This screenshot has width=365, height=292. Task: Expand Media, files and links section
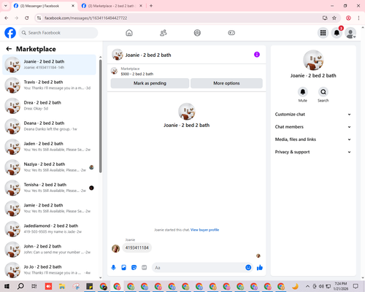coord(313,139)
